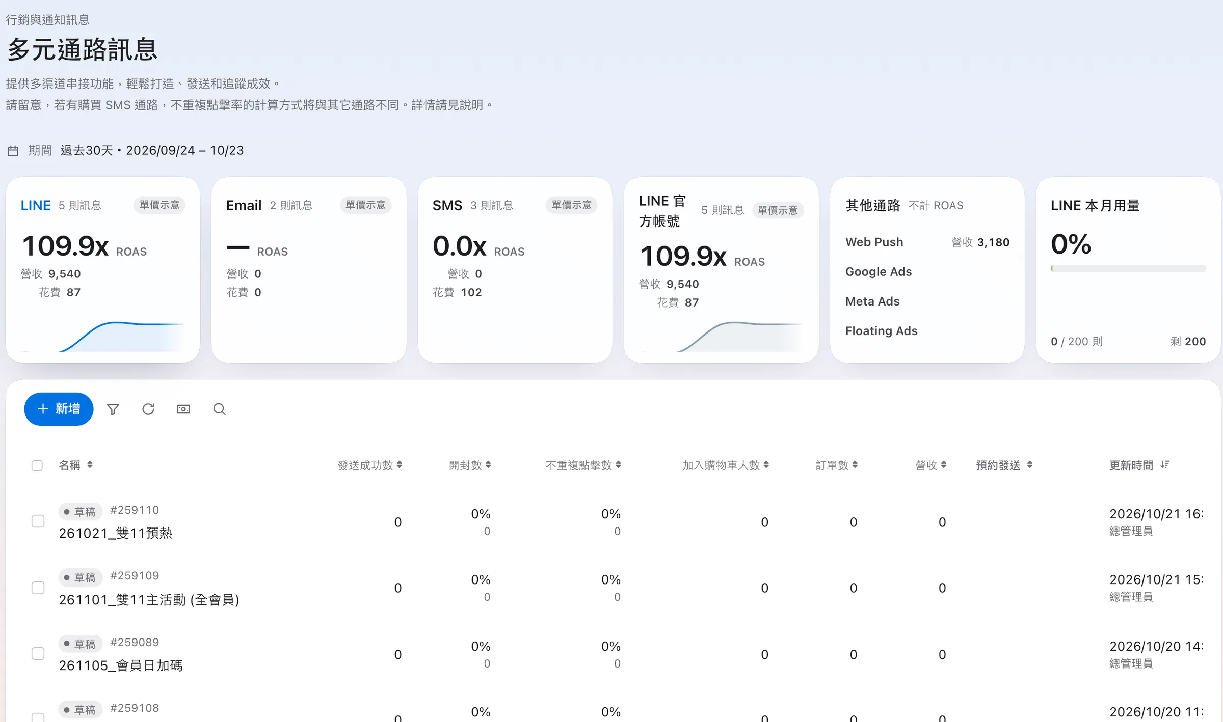This screenshot has height=722, width=1223.
Task: Click 單價示意 badge on Email card
Action: pyautogui.click(x=365, y=205)
